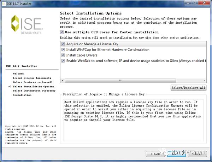Click the ISE Design Suite logo
Image resolution: width=212 pixels, height=162 pixels.
point(27,25)
